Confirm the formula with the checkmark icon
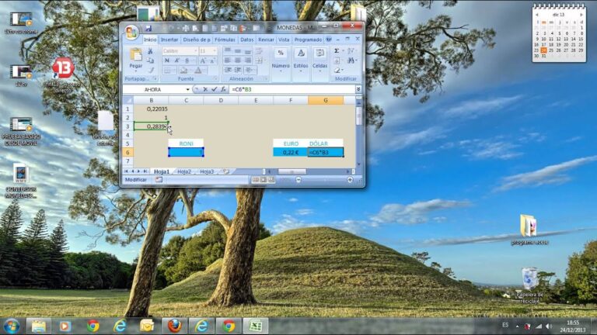597x335 pixels. pyautogui.click(x=213, y=89)
